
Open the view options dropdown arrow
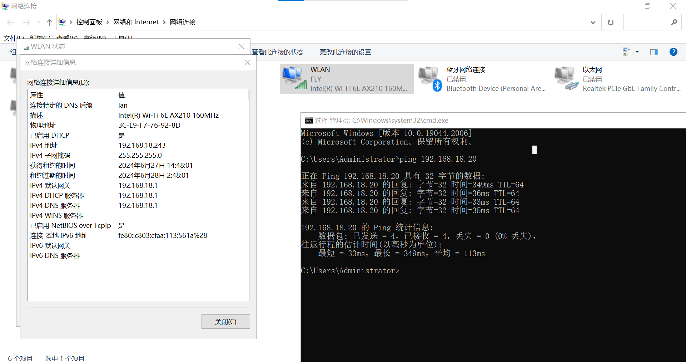[637, 52]
